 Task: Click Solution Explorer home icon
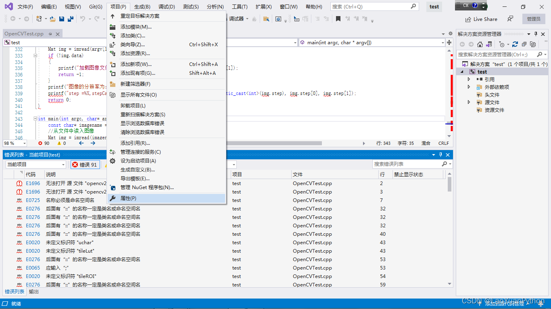[480, 44]
